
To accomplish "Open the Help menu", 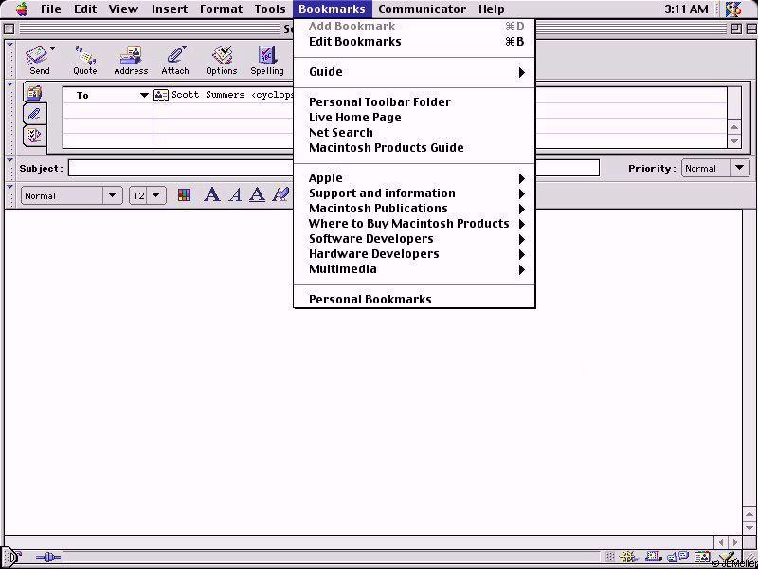I will click(491, 9).
